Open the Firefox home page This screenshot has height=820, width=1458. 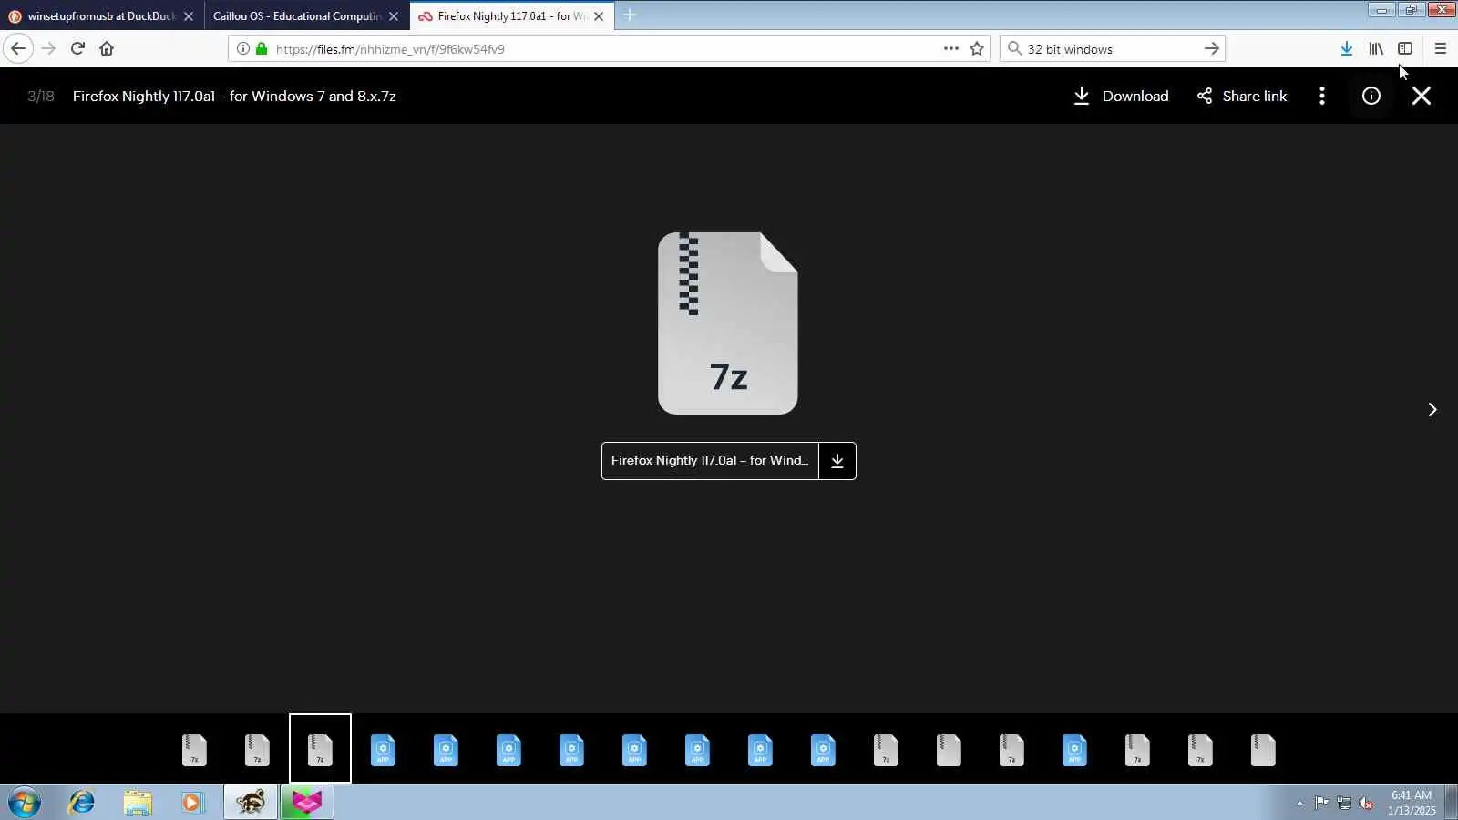tap(107, 48)
